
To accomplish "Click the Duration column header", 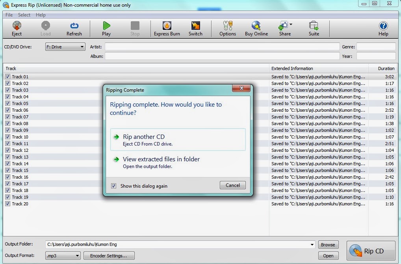I will (383, 68).
